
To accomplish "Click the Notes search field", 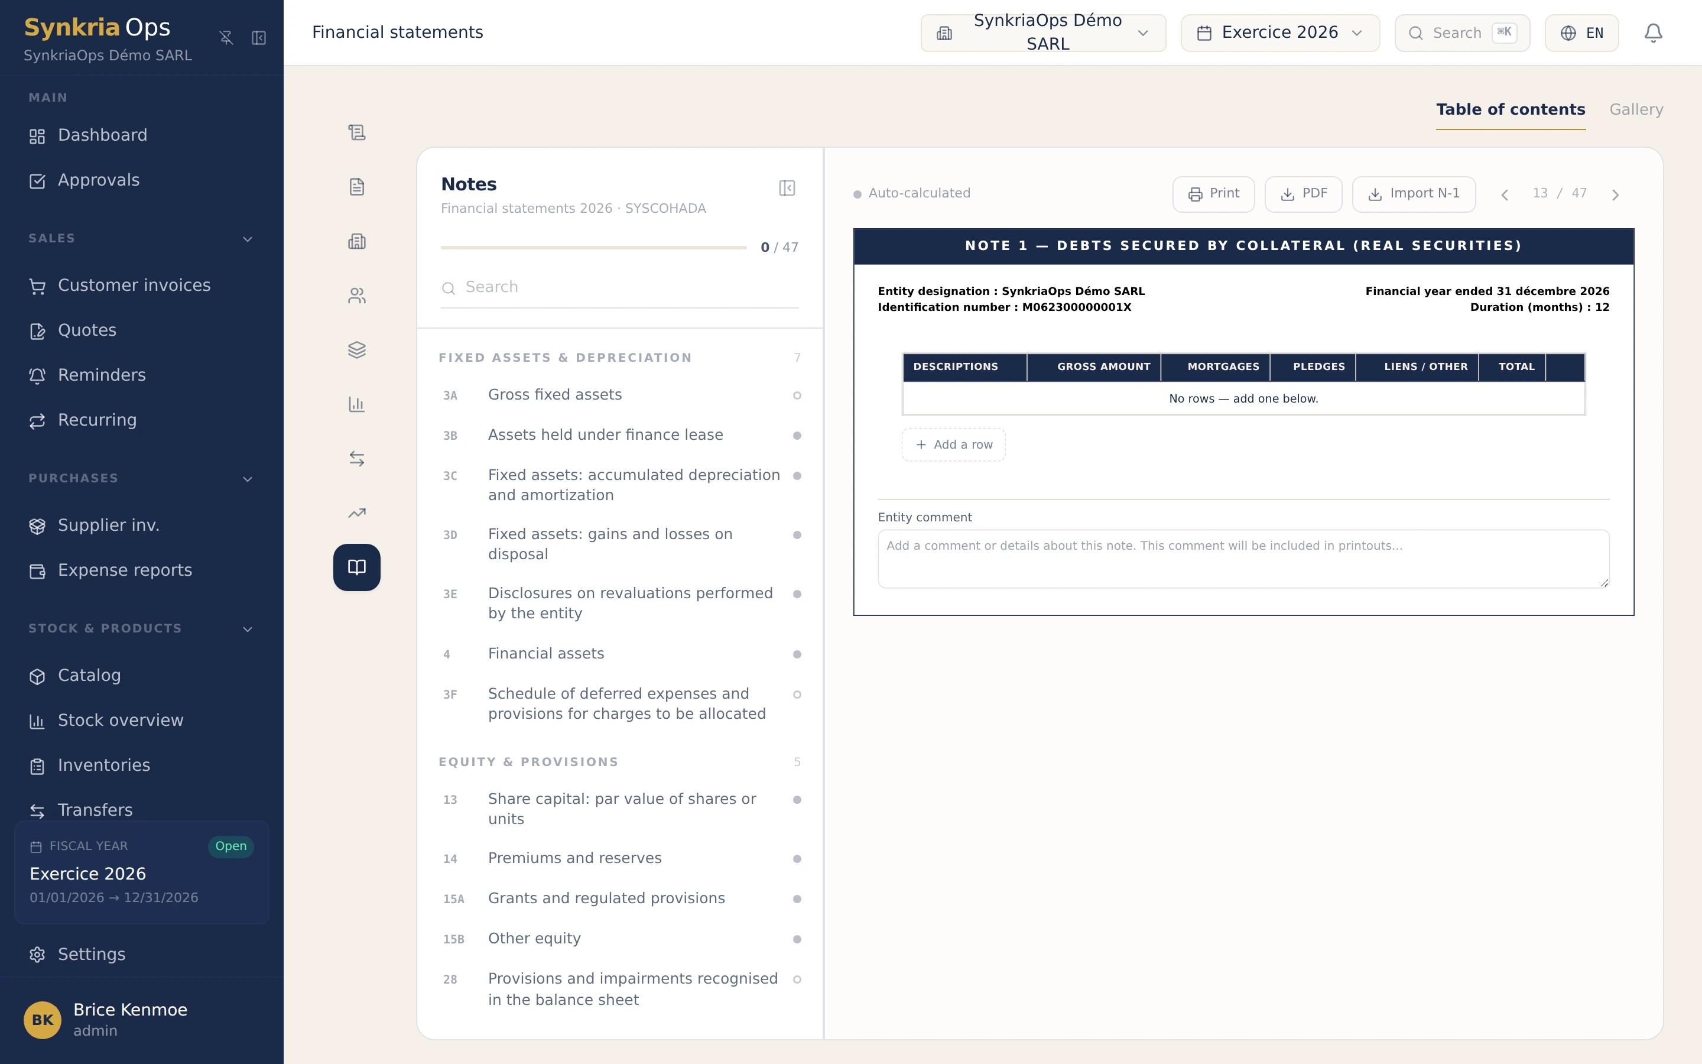I will pyautogui.click(x=619, y=287).
